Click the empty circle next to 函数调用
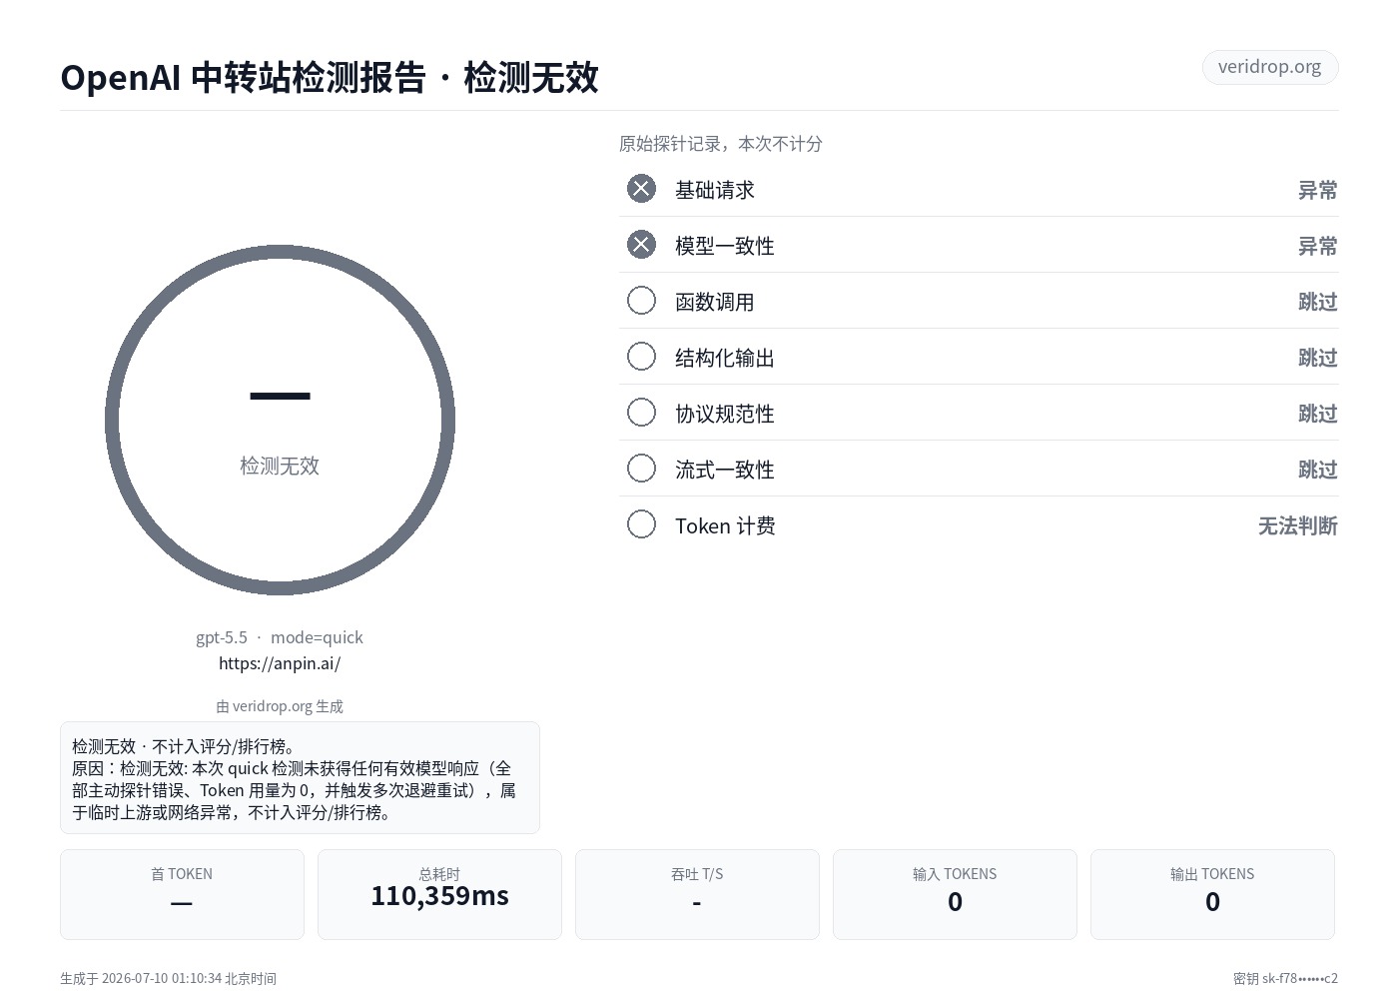Viewport: 1398px width, 999px height. click(641, 301)
